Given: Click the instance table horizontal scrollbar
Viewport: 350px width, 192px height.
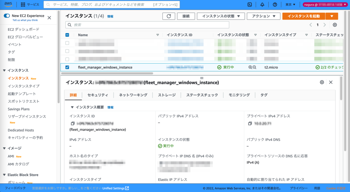Looking at the screenshot, I should point(107,73).
